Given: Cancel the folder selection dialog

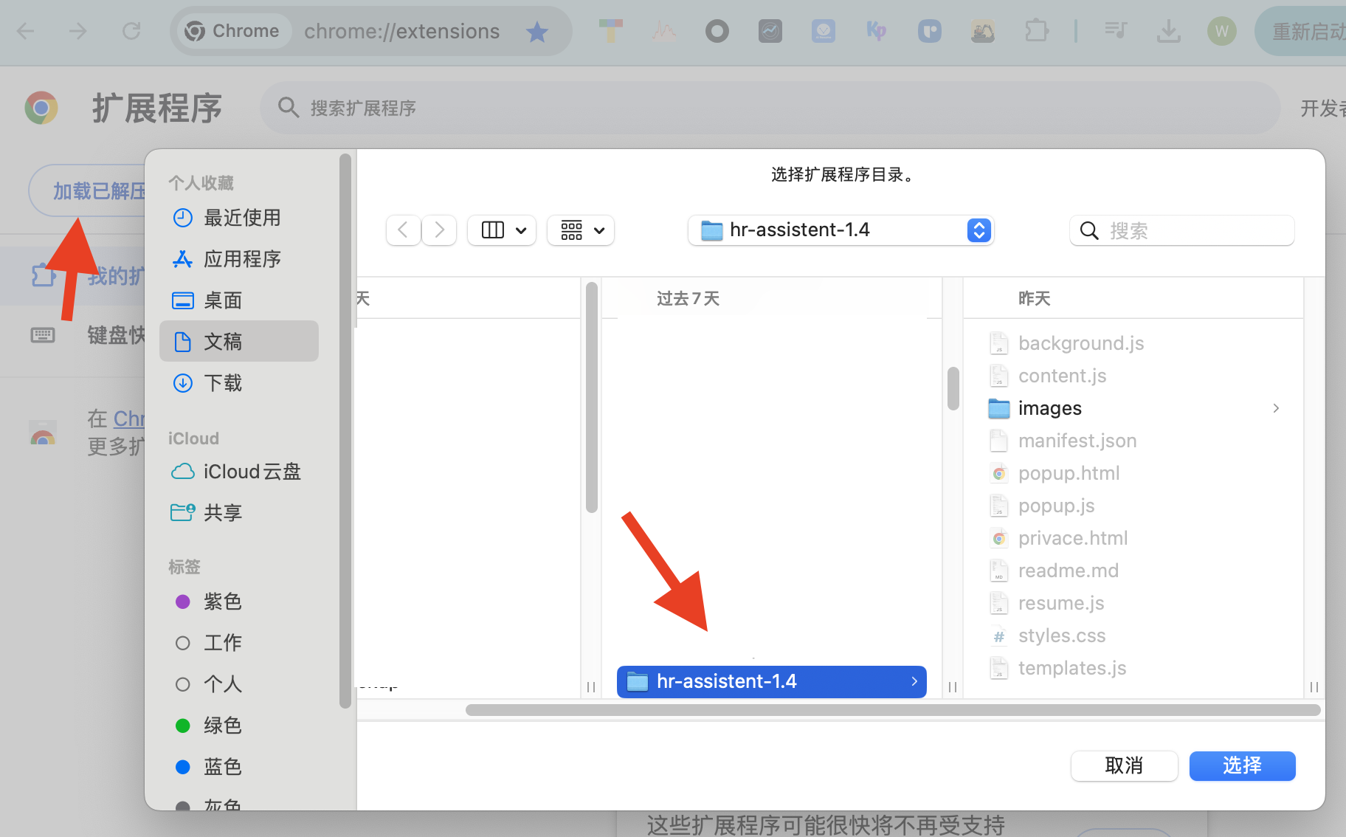Looking at the screenshot, I should 1124,766.
